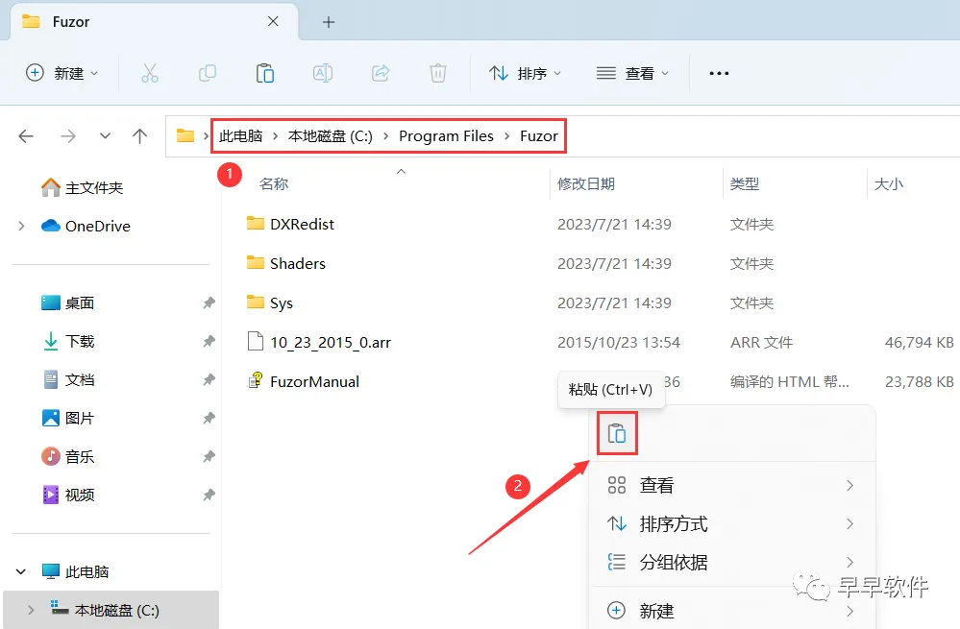Select the Fuzor tab
This screenshot has height=629, width=960.
pos(155,22)
